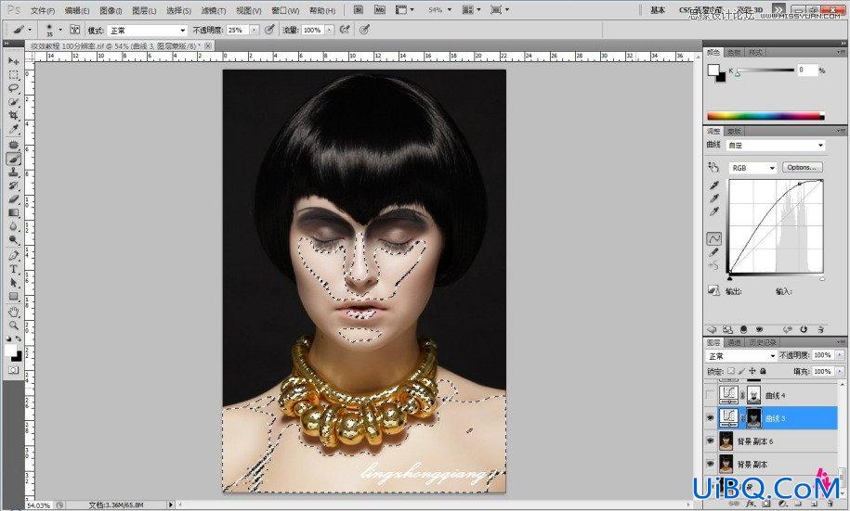Reset Curves adjustment to defaults icon
Viewport: 850px width, 511px height.
[x=804, y=329]
